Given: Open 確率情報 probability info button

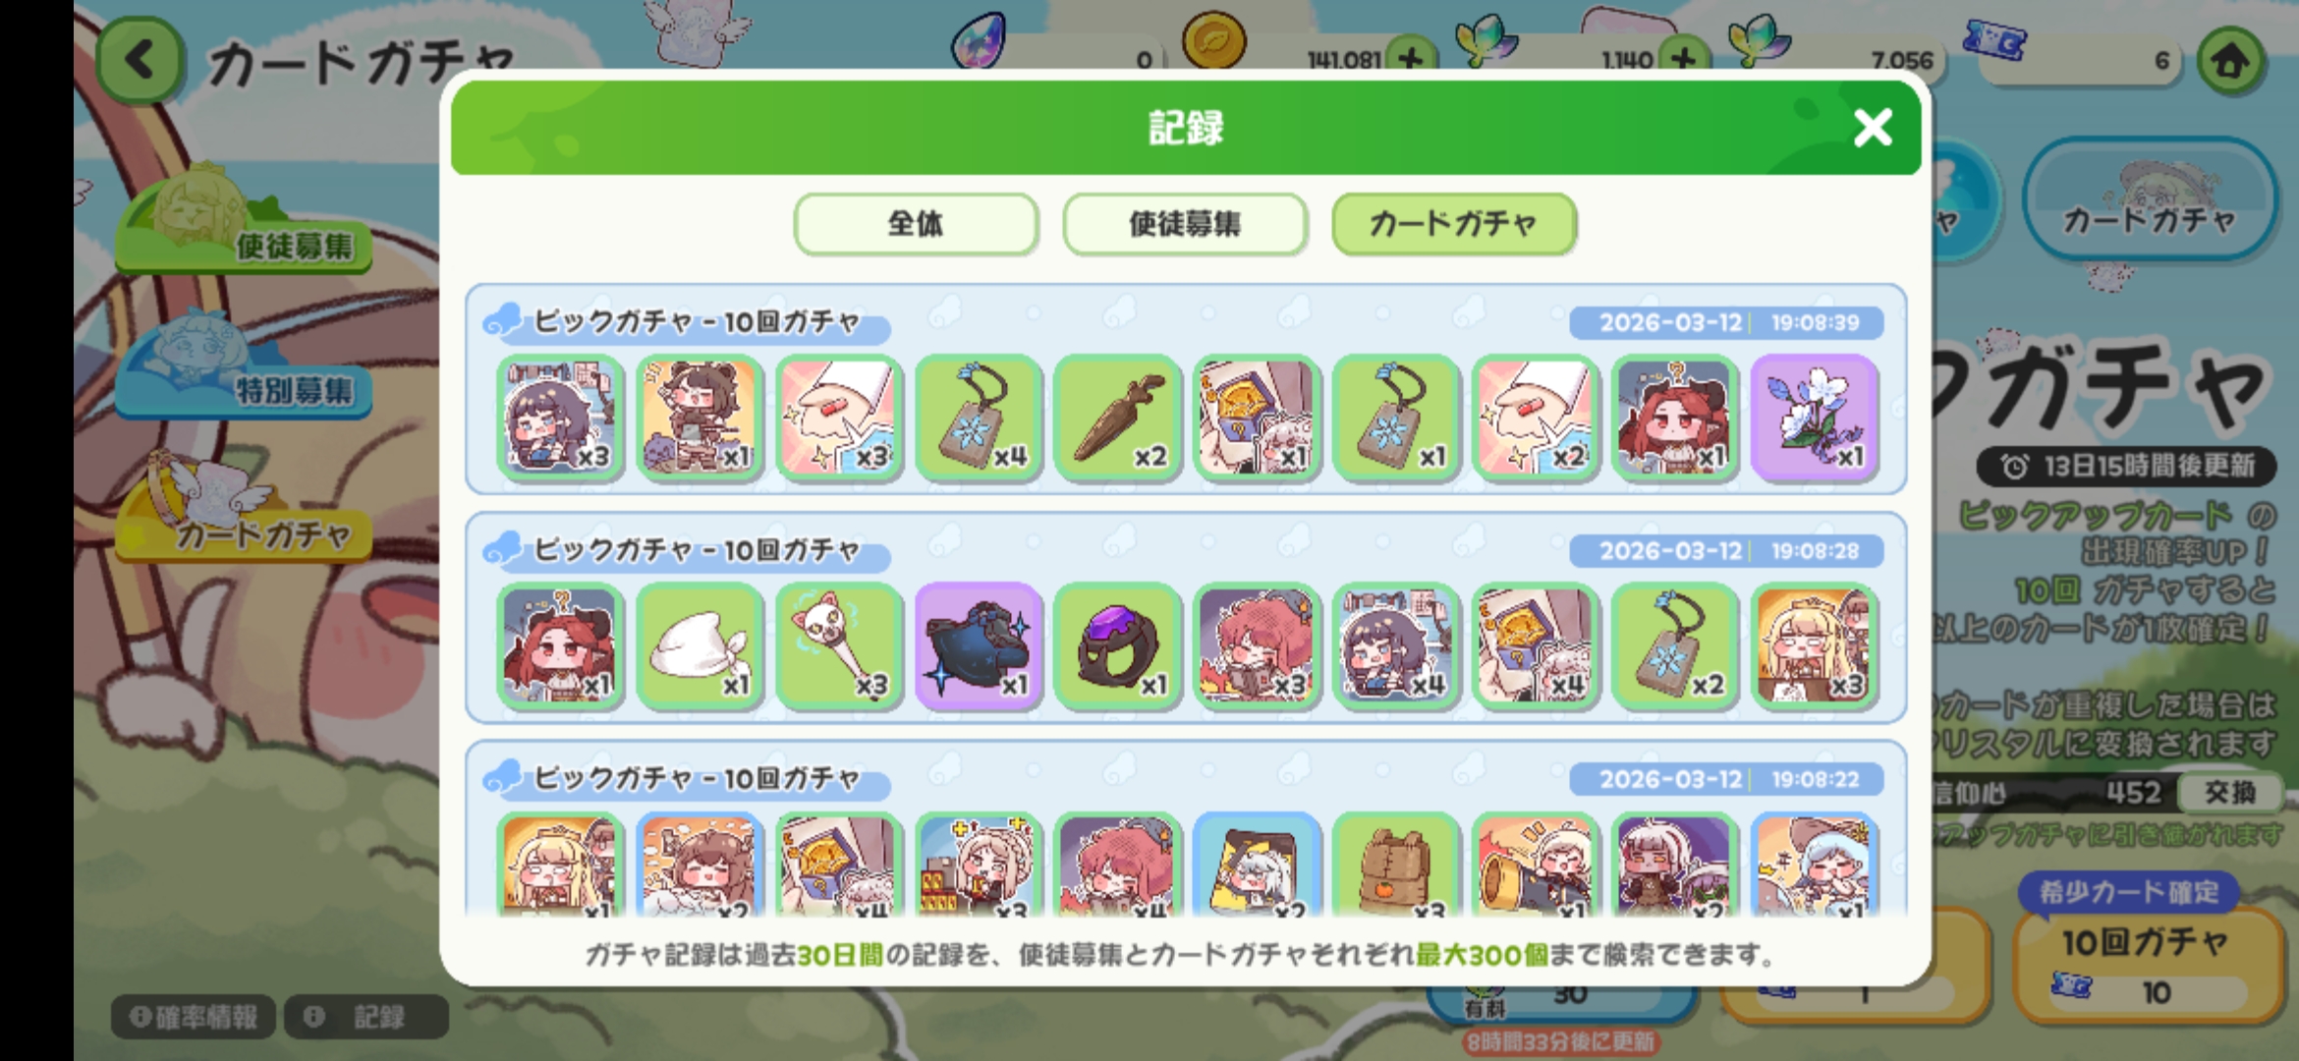Looking at the screenshot, I should point(195,1017).
